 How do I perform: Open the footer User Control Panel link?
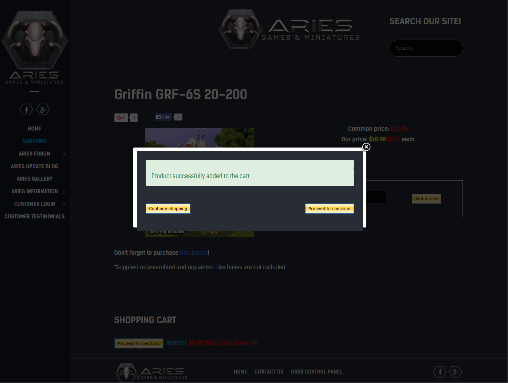coord(316,372)
